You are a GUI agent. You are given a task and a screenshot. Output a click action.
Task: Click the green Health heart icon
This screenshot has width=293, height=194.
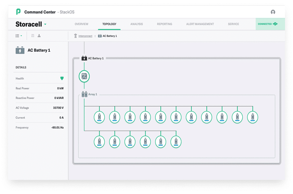[62, 78]
